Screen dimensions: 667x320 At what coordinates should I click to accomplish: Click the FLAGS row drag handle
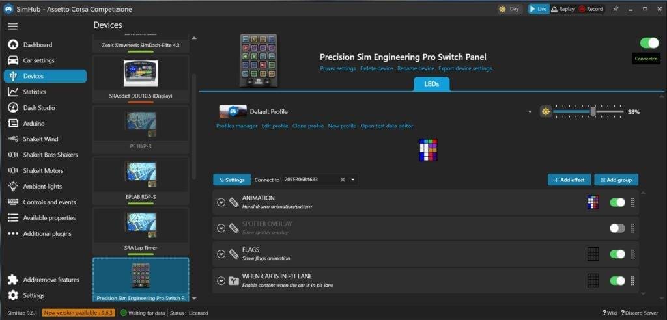(x=632, y=254)
